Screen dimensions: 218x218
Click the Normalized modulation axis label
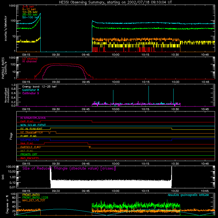pos(7,95)
